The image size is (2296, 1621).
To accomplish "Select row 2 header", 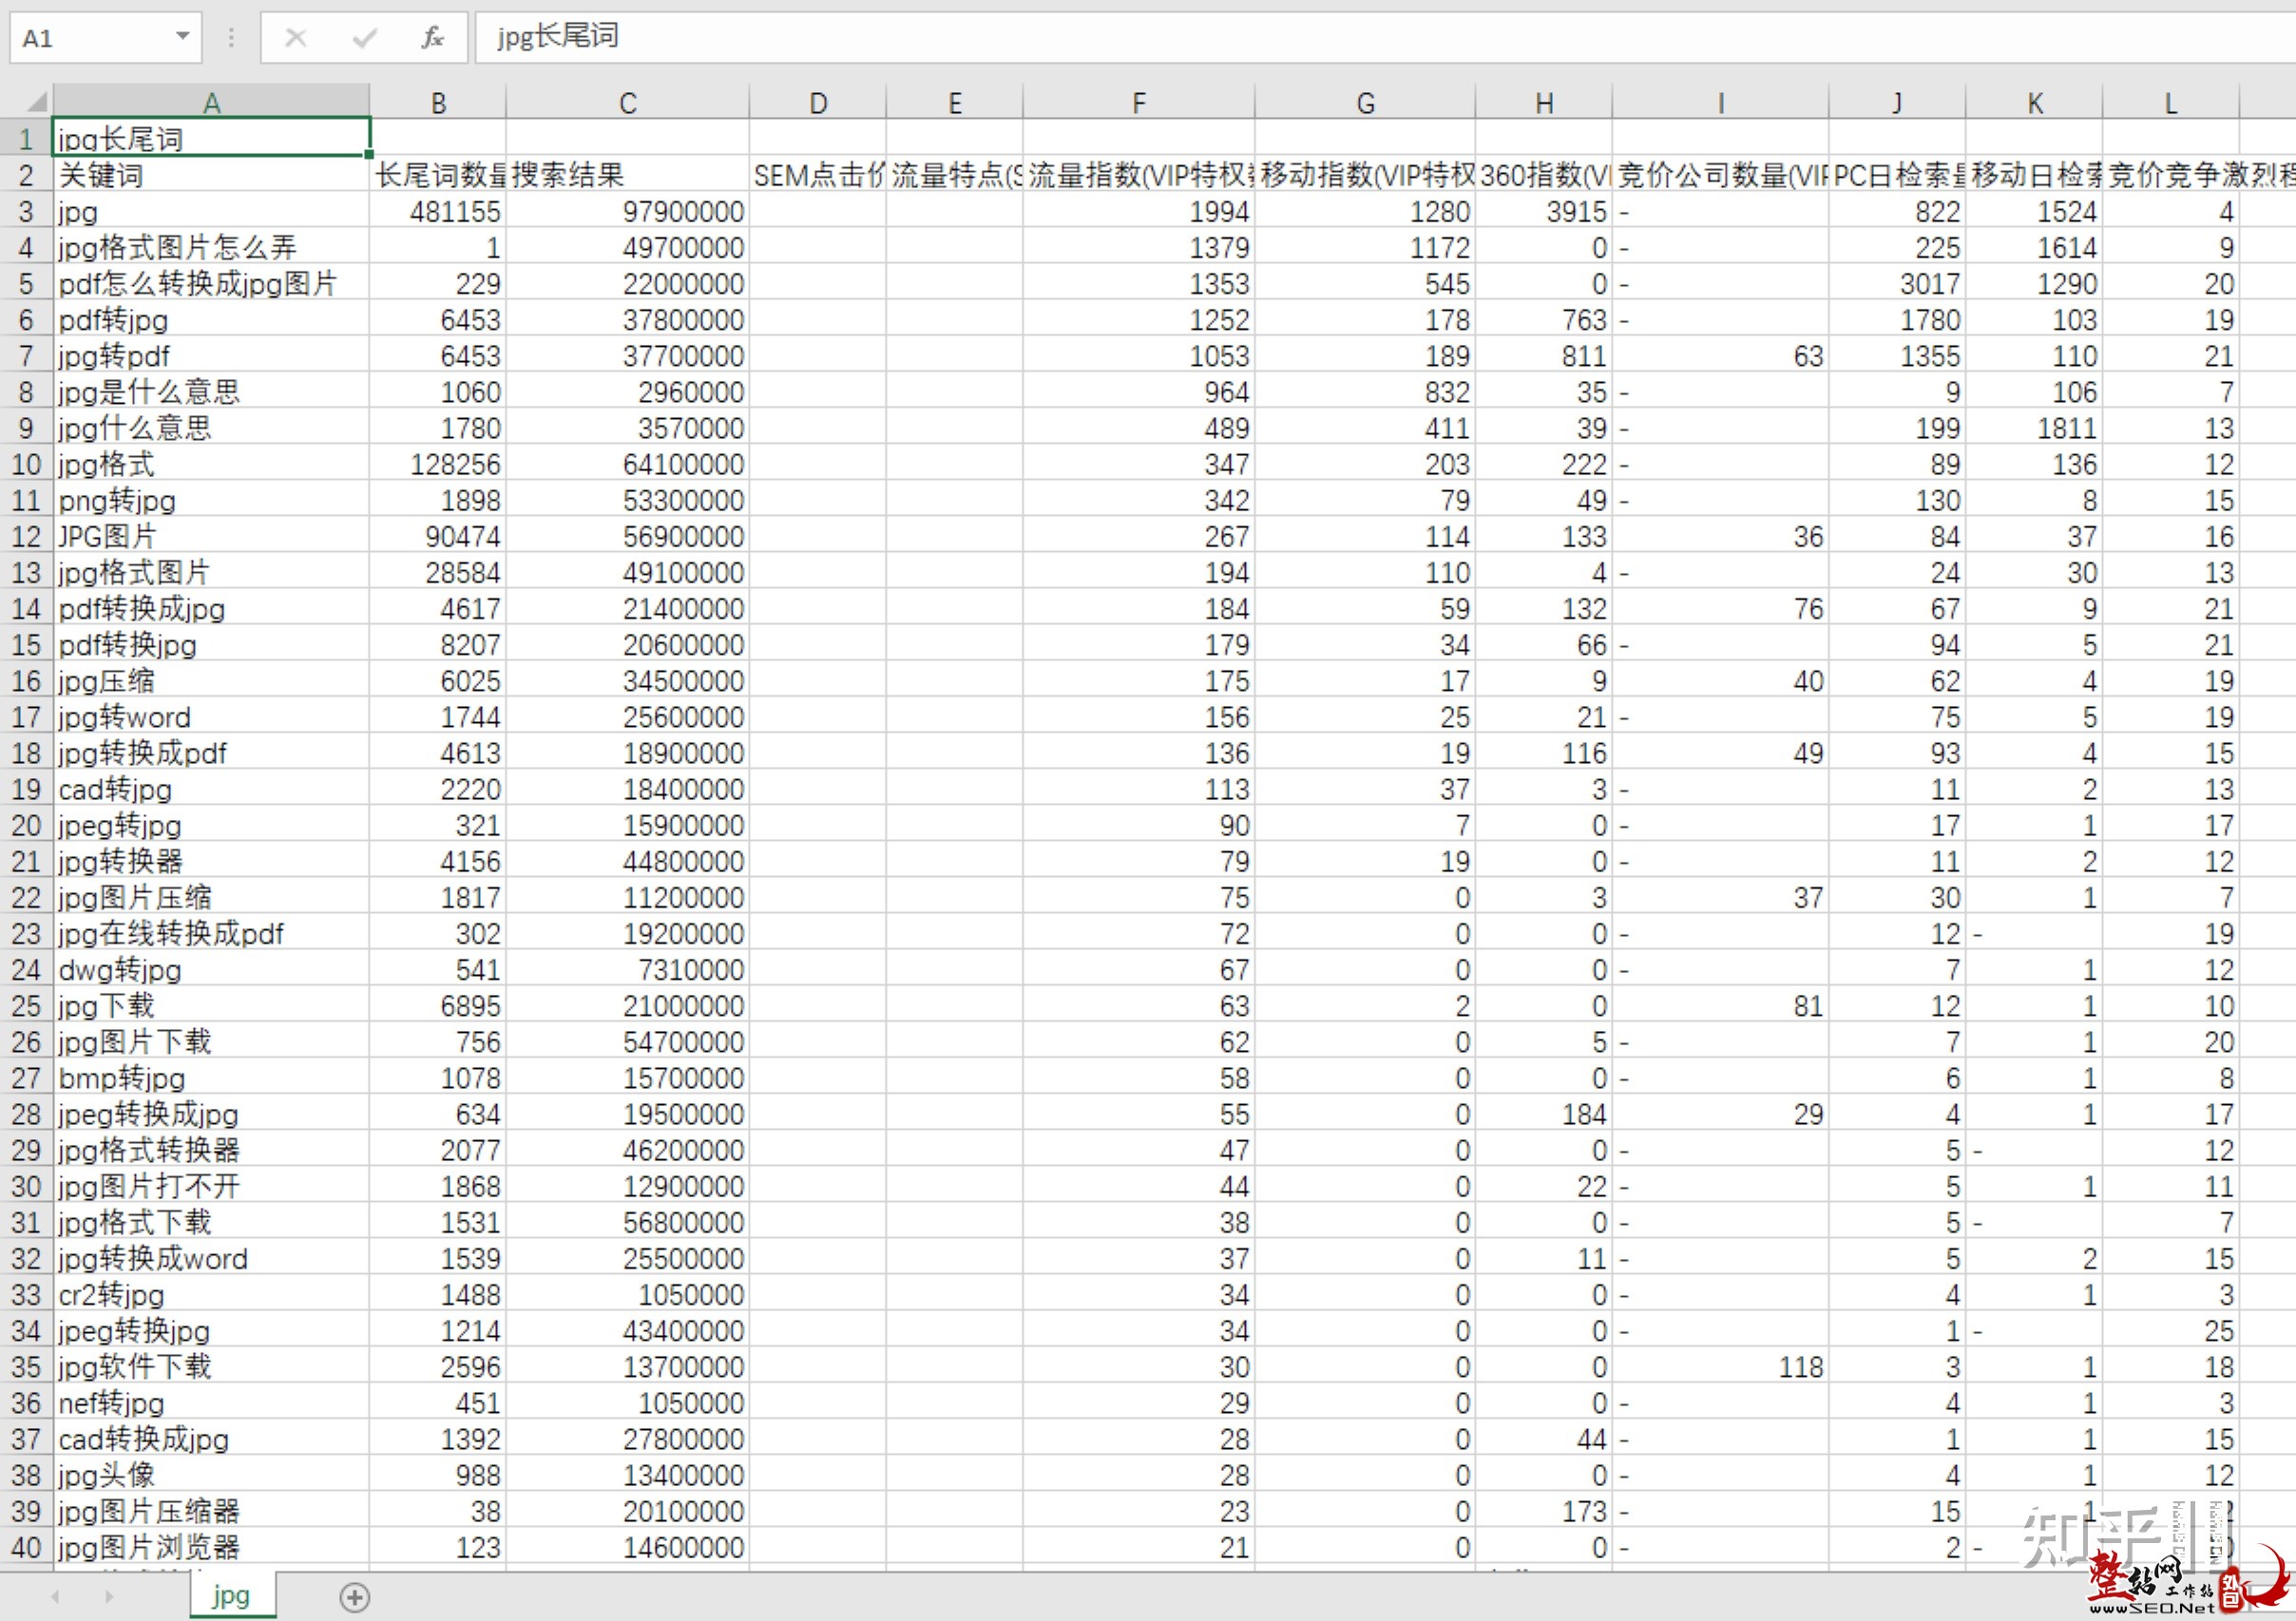I will click(x=26, y=175).
